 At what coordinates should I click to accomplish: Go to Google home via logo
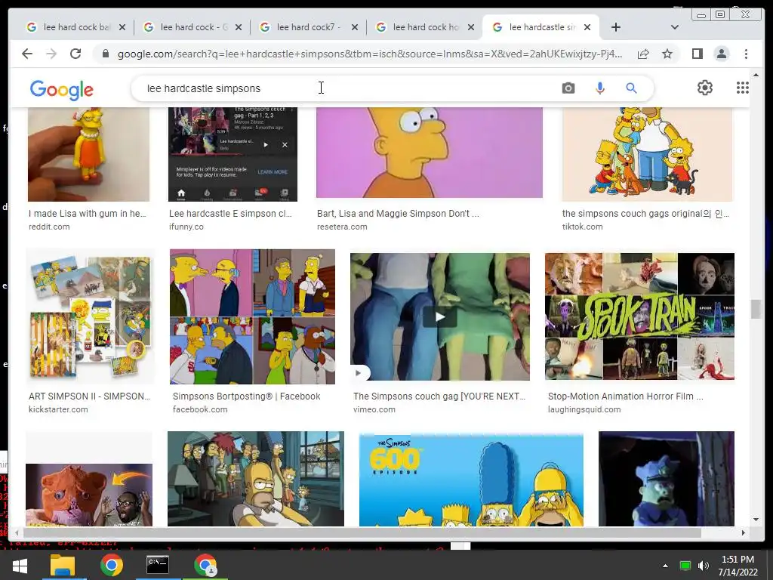61,90
